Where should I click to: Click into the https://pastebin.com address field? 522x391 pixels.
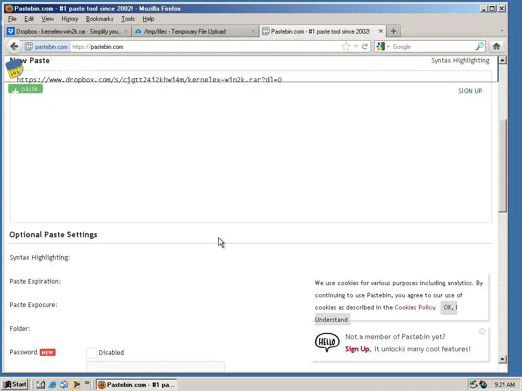[205, 47]
